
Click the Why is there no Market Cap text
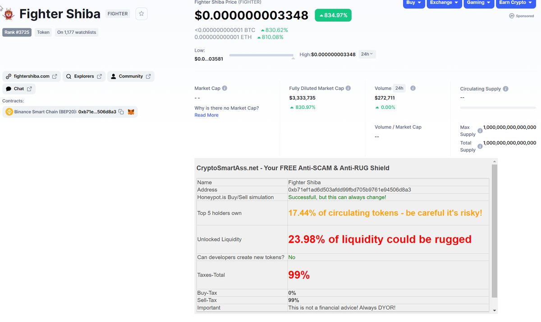pyautogui.click(x=227, y=108)
